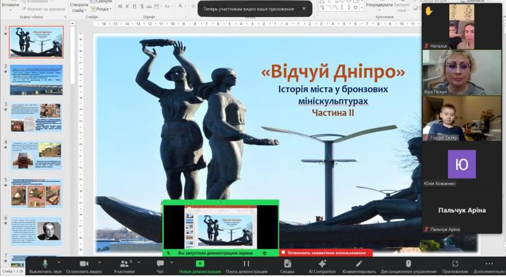This screenshot has height=277, width=506.
Task: Dismiss the sharing notification banner
Action: click(304, 9)
